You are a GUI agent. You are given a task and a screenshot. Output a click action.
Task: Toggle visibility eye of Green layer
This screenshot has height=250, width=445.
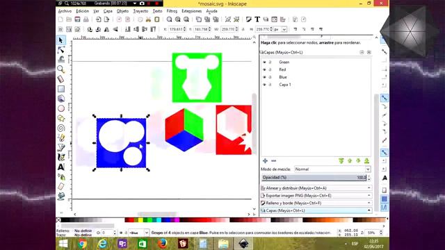264,62
